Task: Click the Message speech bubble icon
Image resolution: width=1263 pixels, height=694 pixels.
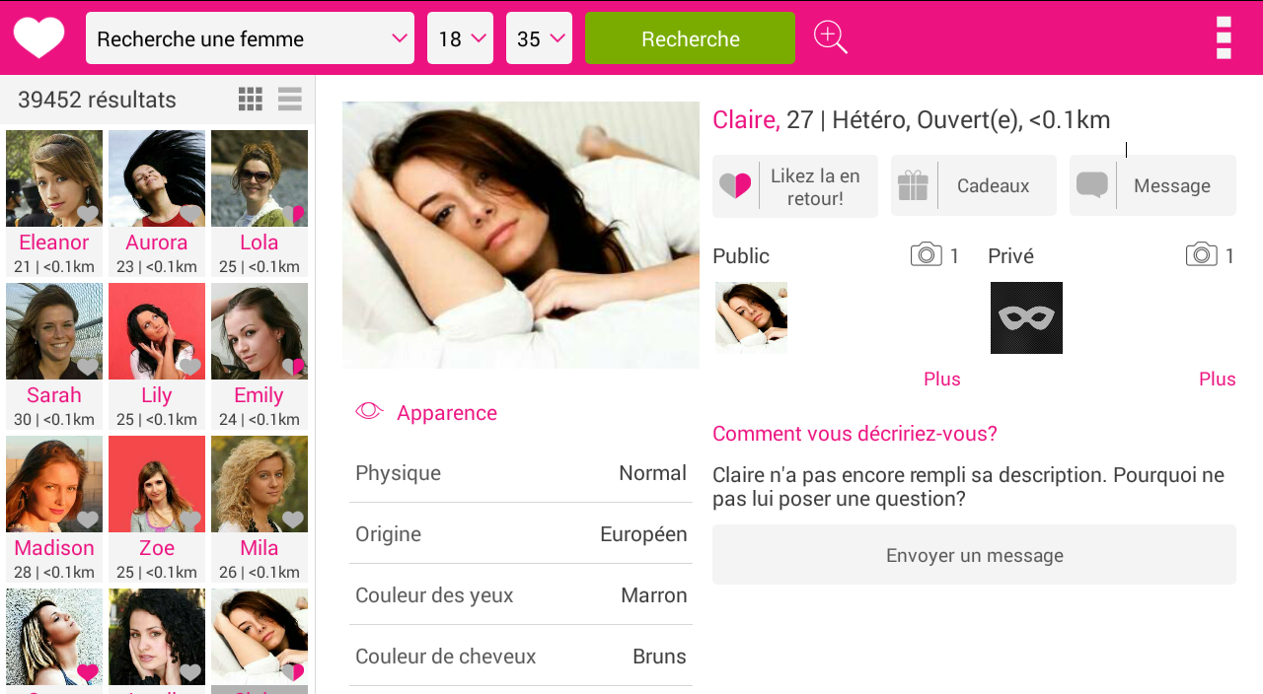Action: pyautogui.click(x=1092, y=185)
